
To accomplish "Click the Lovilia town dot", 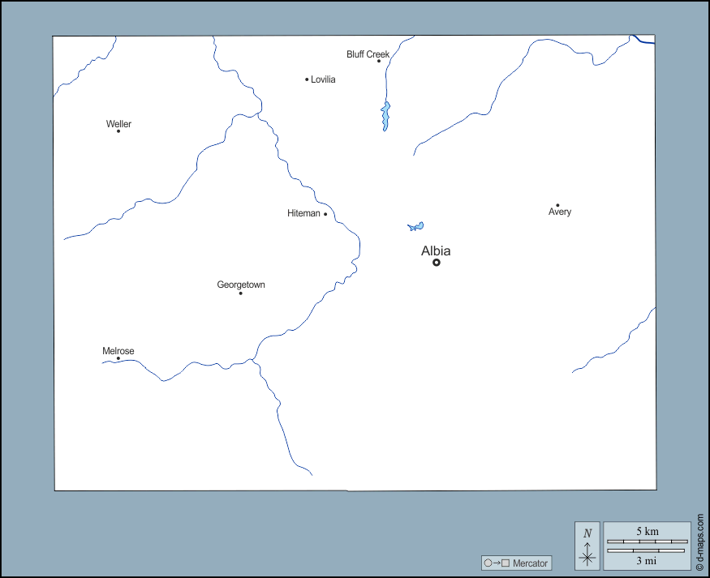I will click(x=307, y=79).
